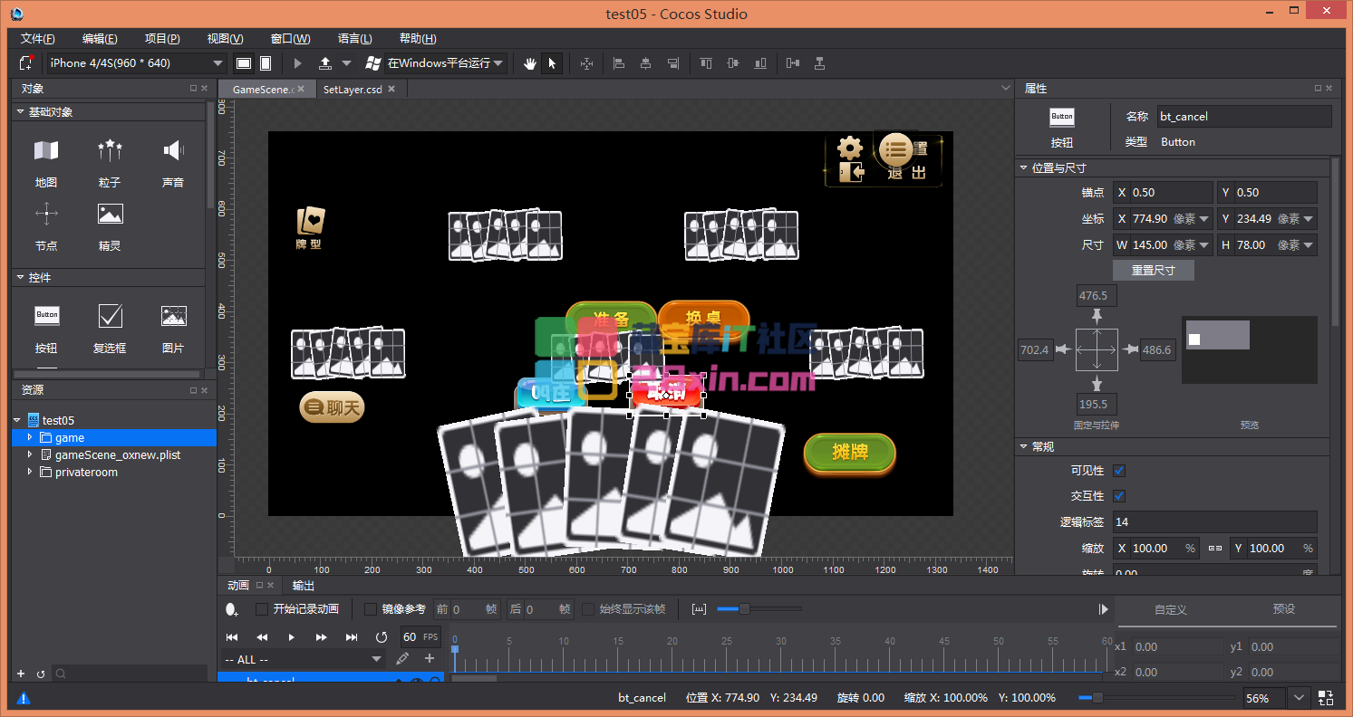Click the add resource plus icon
The height and width of the screenshot is (717, 1353).
[x=21, y=674]
